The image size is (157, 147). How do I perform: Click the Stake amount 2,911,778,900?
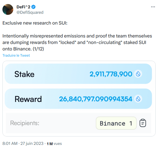(111, 74)
